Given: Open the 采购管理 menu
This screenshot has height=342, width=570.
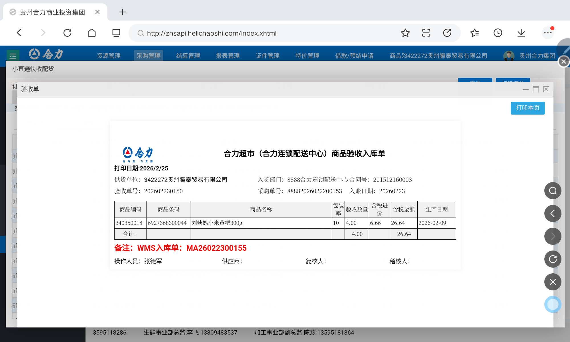Looking at the screenshot, I should click(148, 56).
